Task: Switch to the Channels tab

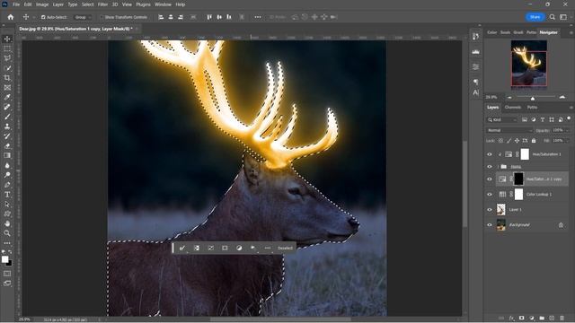Action: pos(513,108)
